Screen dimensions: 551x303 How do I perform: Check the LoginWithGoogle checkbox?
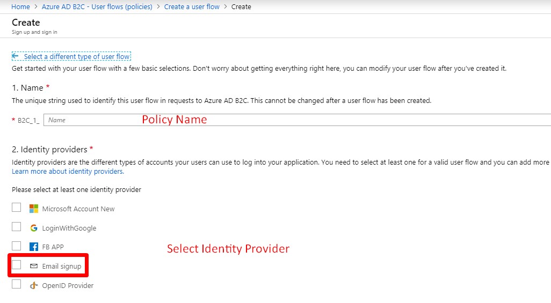point(17,227)
